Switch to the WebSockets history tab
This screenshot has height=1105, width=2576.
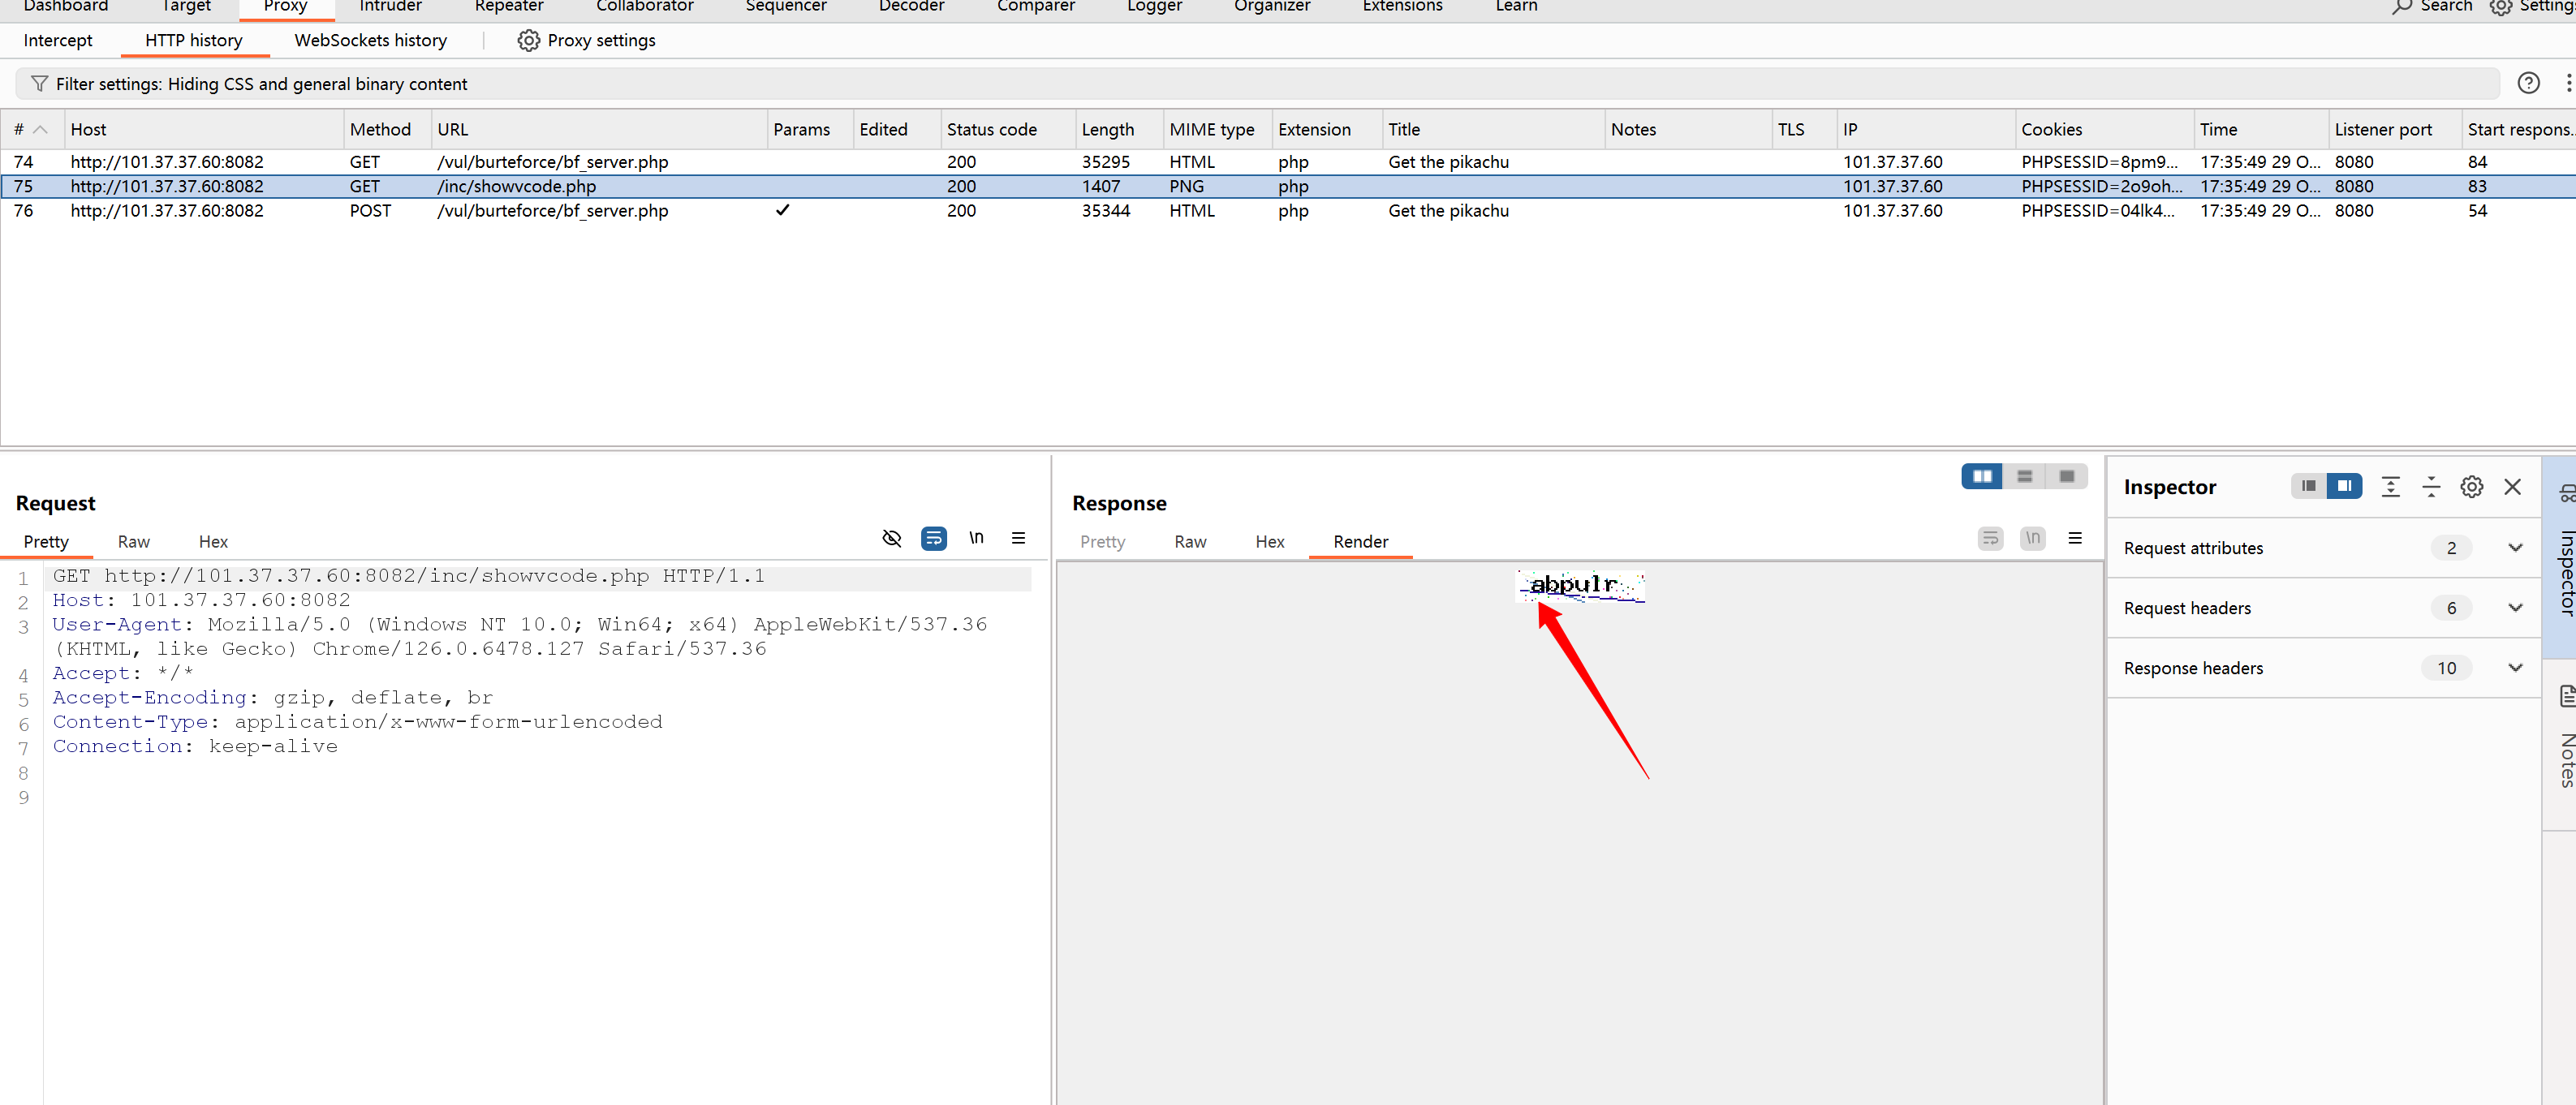coord(370,40)
